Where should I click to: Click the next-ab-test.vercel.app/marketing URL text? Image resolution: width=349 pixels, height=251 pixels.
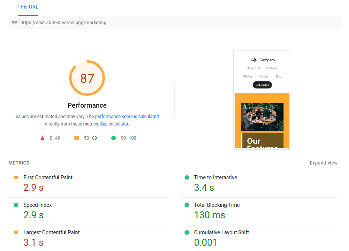[x=63, y=22]
